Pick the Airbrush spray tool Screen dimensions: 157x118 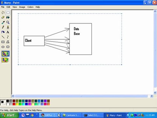click(x=3, y=32)
